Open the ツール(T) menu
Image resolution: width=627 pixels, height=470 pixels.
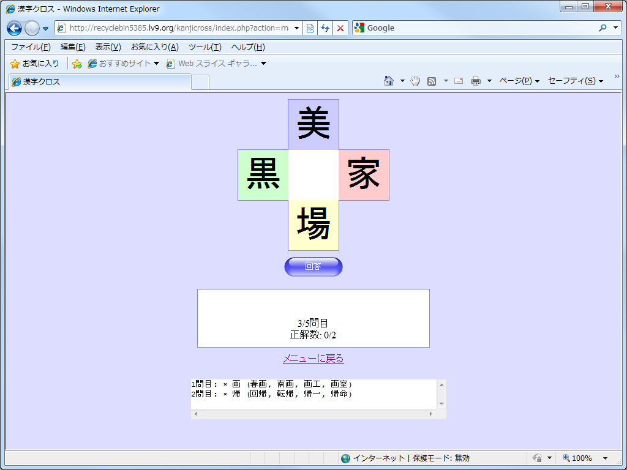(x=205, y=47)
